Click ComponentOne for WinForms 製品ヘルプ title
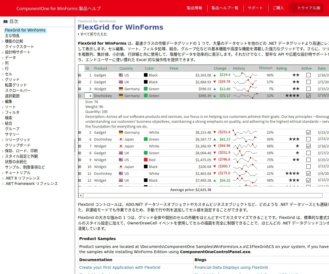 (58, 8)
